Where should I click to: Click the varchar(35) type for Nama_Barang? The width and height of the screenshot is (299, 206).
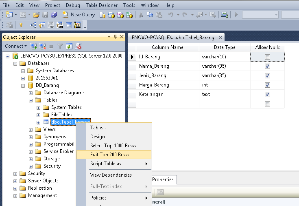(x=225, y=66)
